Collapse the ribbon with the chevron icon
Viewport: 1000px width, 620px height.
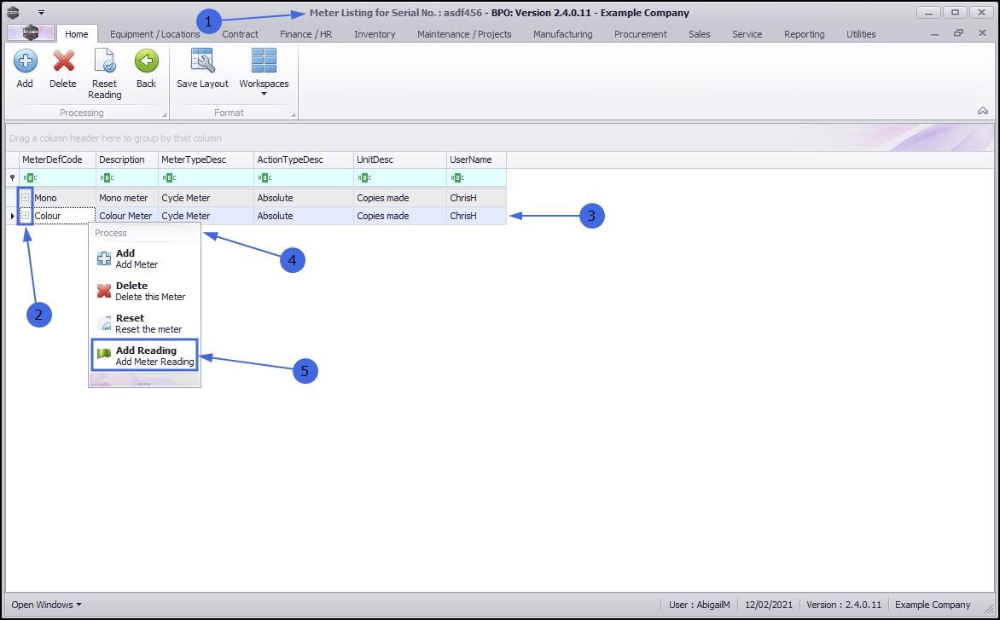(x=983, y=111)
